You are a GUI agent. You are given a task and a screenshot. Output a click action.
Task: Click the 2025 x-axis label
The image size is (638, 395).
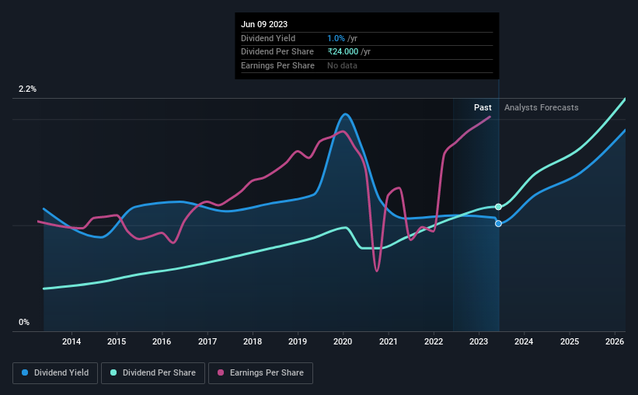tap(570, 341)
